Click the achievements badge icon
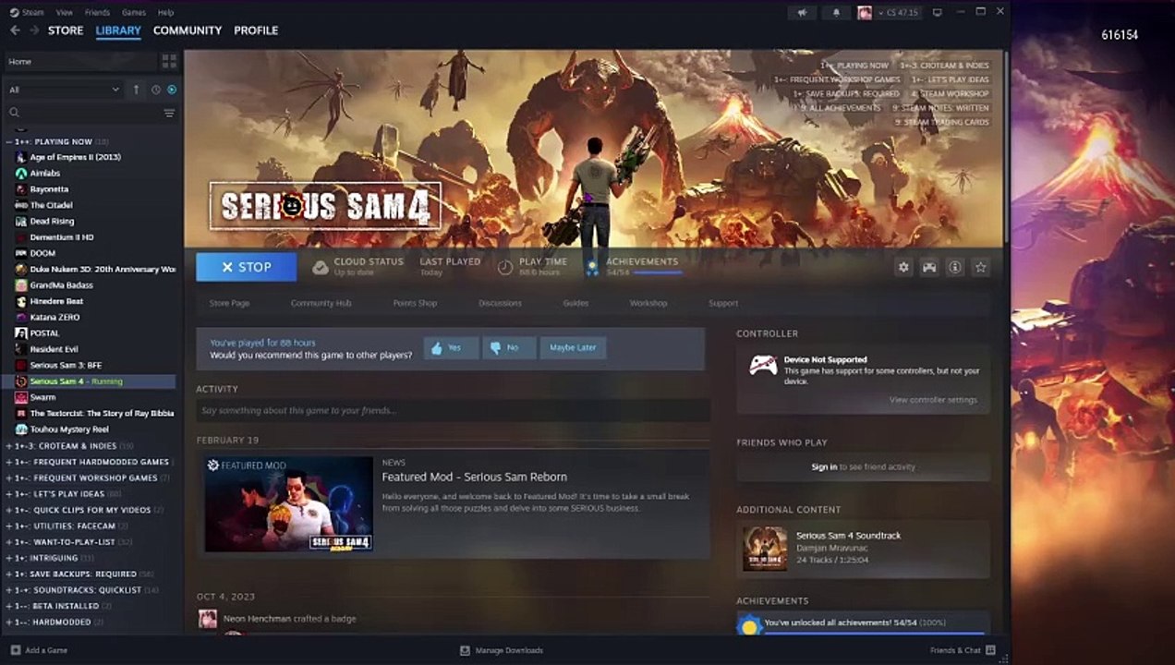Viewport: 1175px width, 665px height. [592, 267]
